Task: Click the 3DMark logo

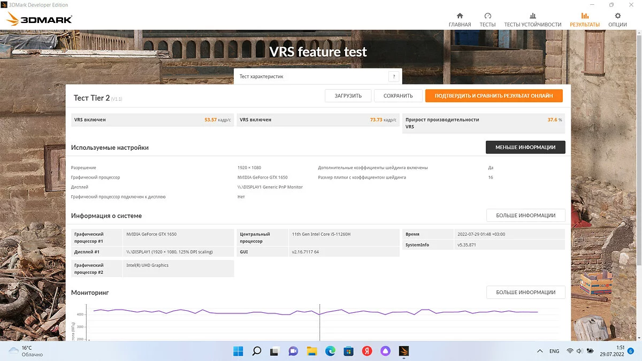Action: point(39,20)
